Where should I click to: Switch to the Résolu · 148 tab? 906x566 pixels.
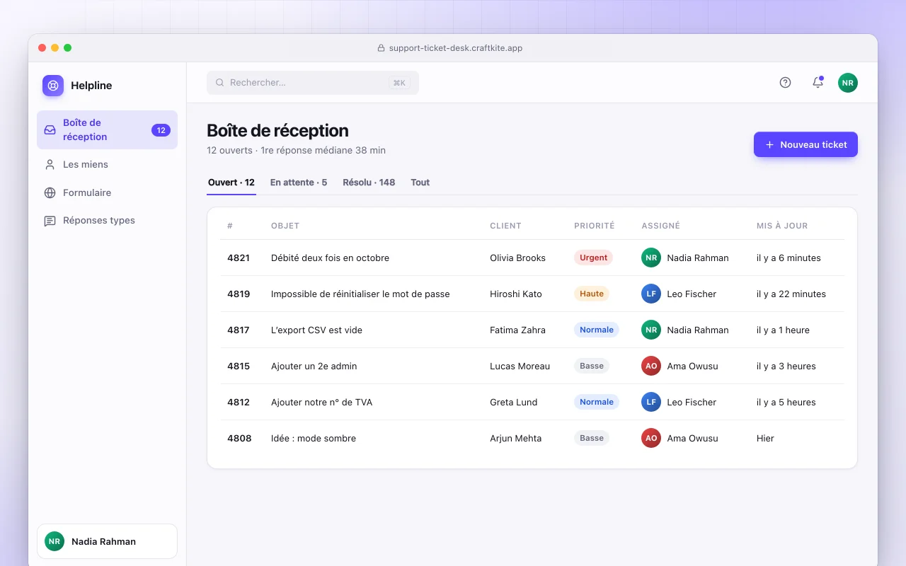click(x=369, y=183)
